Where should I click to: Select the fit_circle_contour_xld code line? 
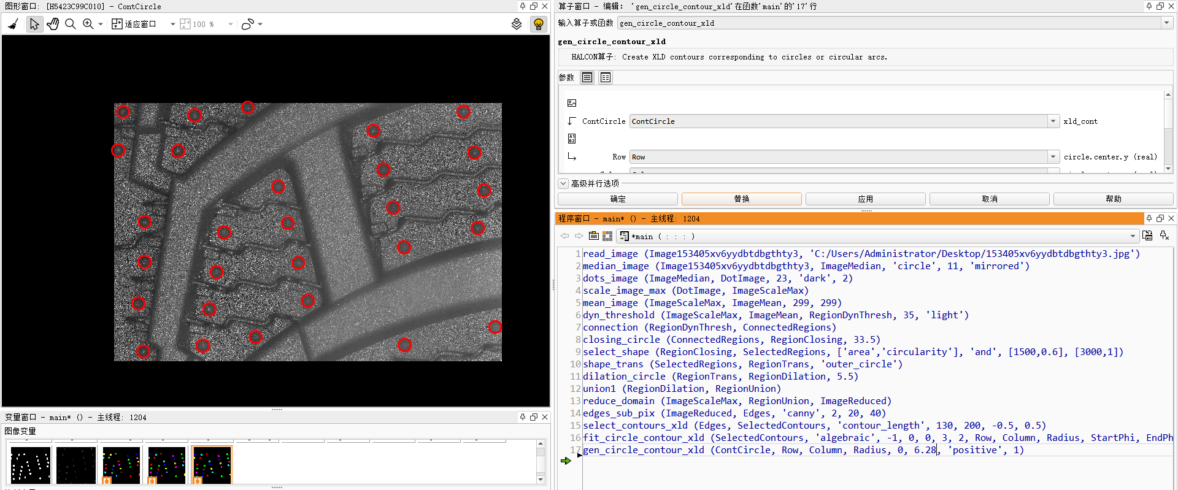878,438
